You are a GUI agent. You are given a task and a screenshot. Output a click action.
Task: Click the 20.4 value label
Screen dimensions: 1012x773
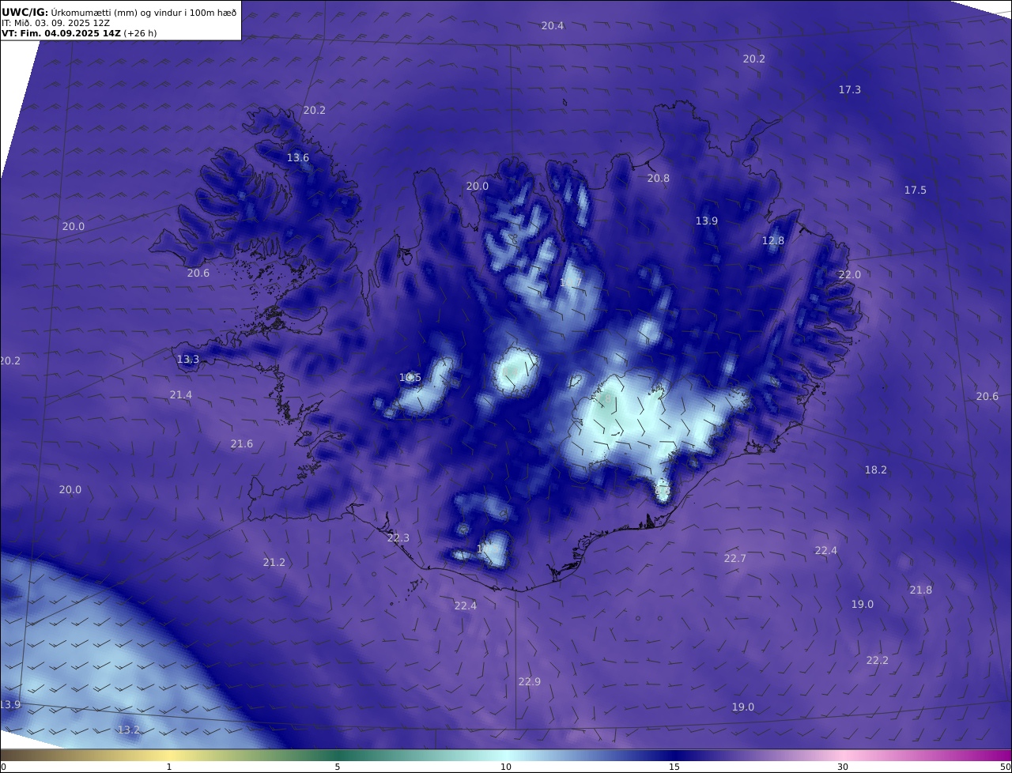tap(553, 26)
